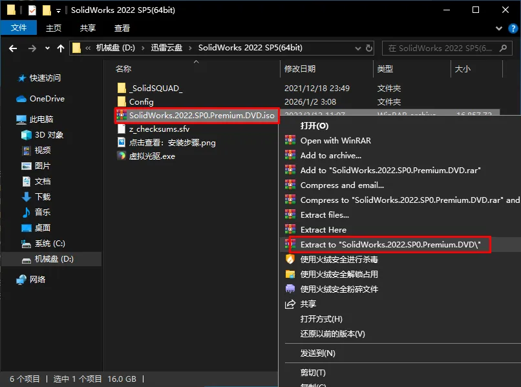Switch to the 查看 ribbon tab
Image resolution: width=521 pixels, height=387 pixels.
[122, 28]
